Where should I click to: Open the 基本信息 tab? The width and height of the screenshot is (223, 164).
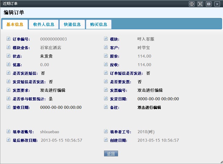click(15, 24)
